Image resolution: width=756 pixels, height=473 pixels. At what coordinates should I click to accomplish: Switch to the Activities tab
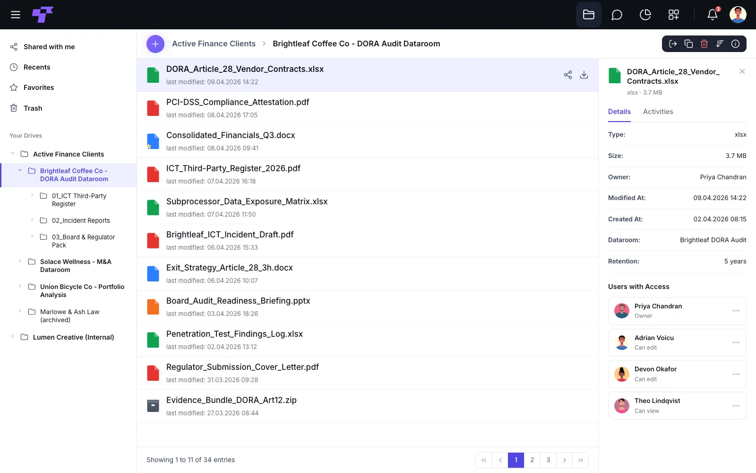(658, 112)
